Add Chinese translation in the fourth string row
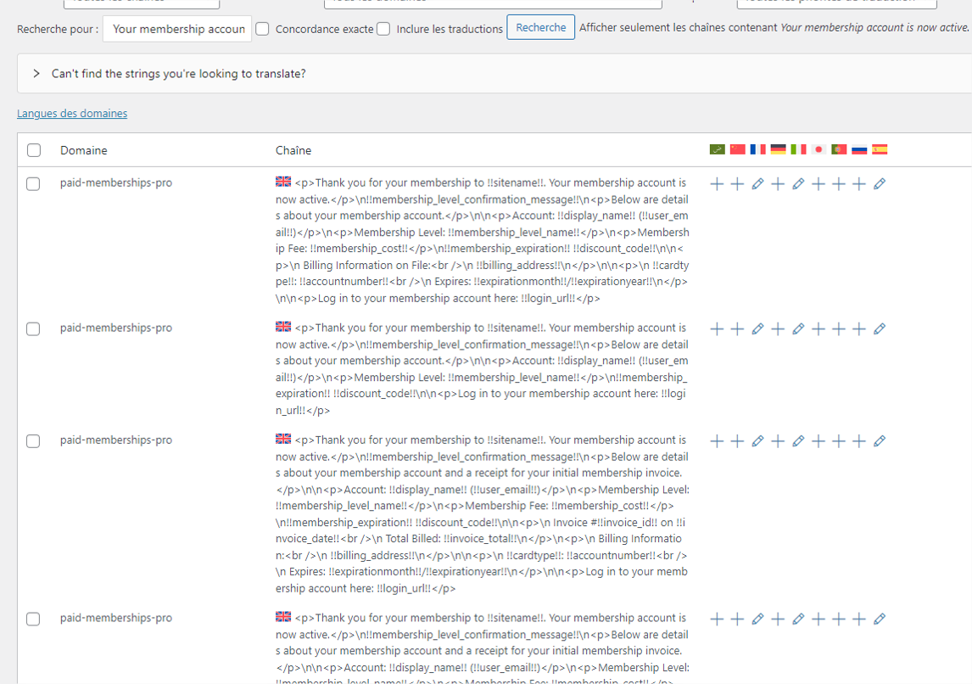 737,619
